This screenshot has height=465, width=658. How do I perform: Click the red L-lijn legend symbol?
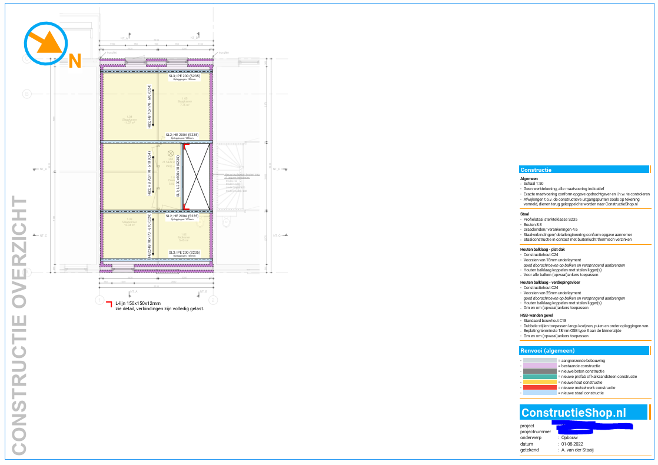click(x=108, y=304)
